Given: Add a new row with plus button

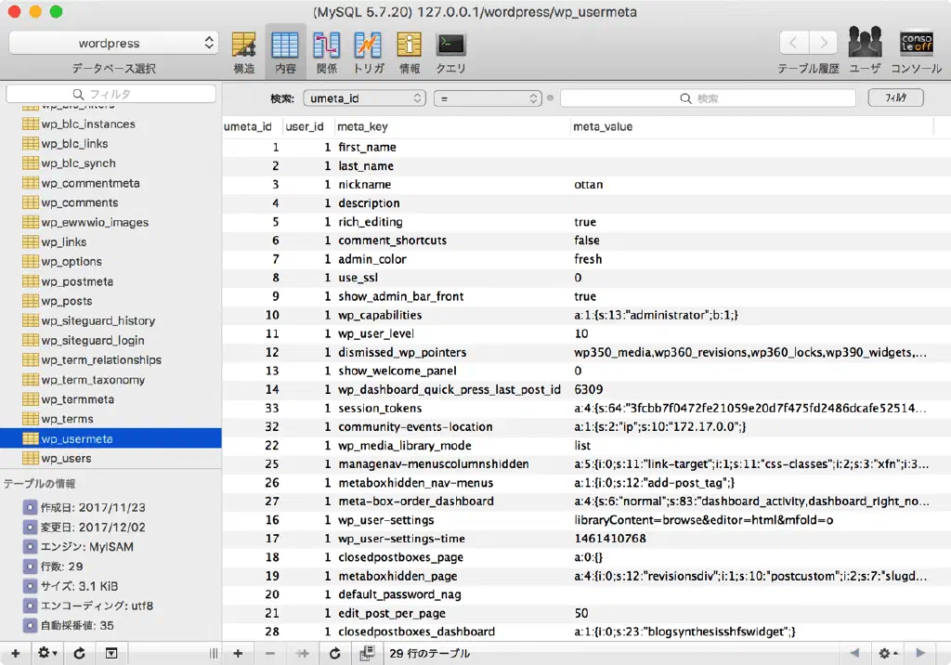Looking at the screenshot, I should coord(238,653).
